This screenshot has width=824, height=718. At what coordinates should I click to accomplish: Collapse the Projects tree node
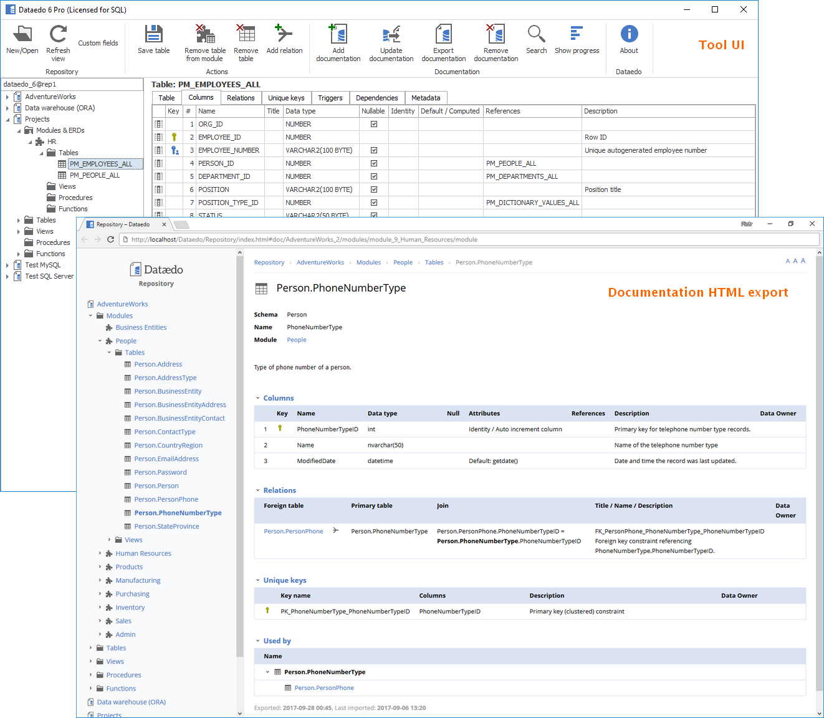(x=7, y=119)
